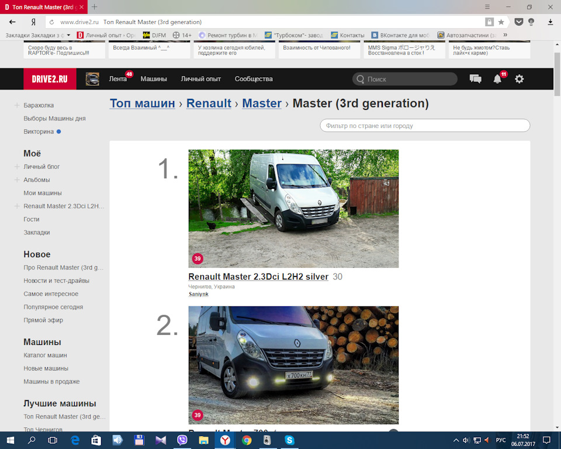Open Ремонт турбин bookmark
561x449 pixels.
click(228, 35)
